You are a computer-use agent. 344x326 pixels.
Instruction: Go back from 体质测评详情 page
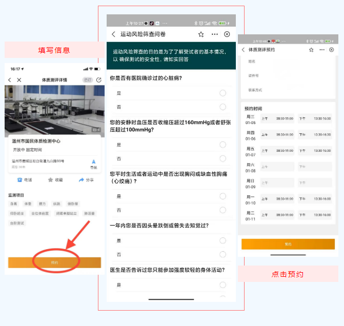click(x=10, y=80)
